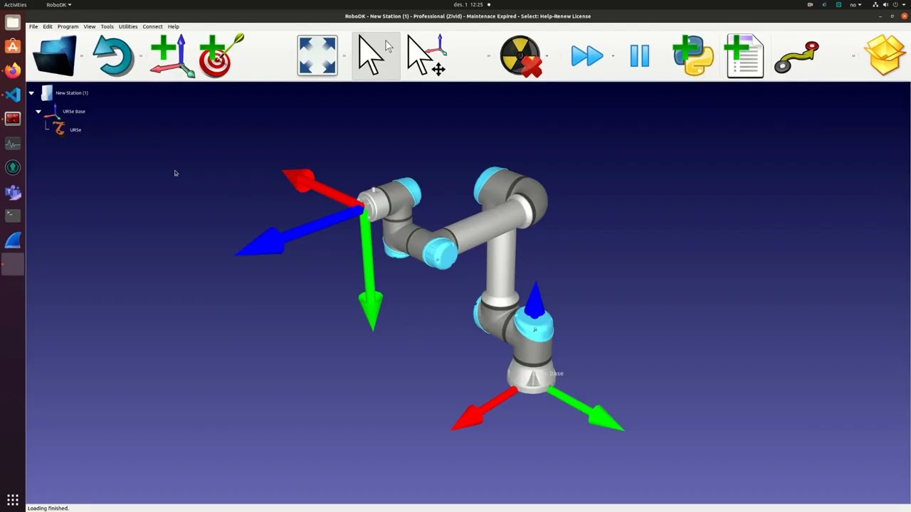The height and width of the screenshot is (512, 911).
Task: Open the Tools menu
Action: [107, 26]
